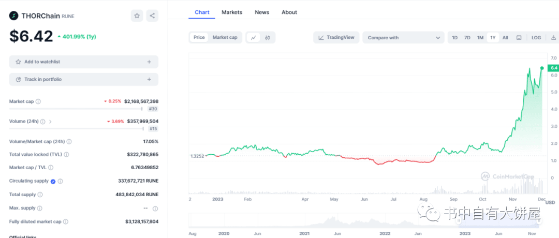
Task: Click the star favorite icon near THORChain
Action: (x=137, y=16)
